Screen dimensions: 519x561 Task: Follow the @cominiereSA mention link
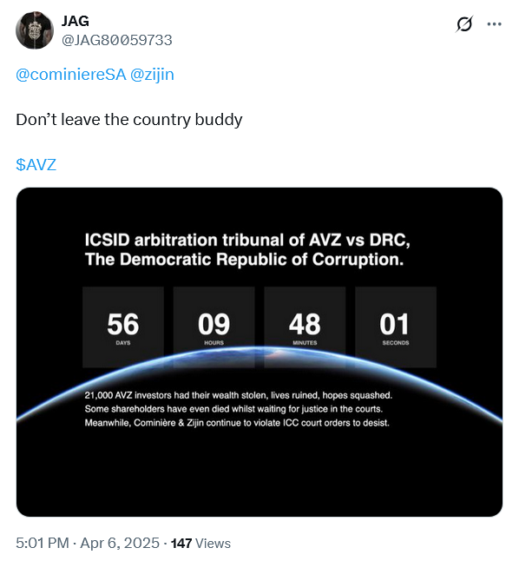[71, 75]
